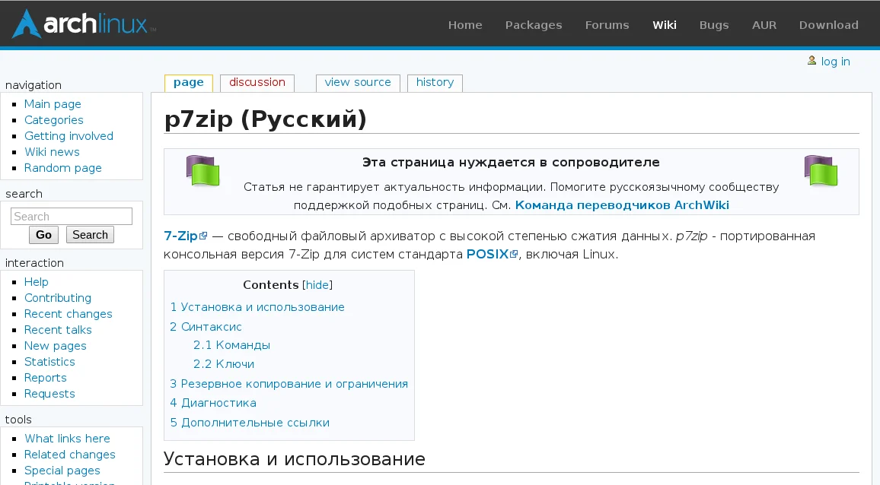
Task: Jump to 2 Синтаксис section
Action: click(x=206, y=326)
